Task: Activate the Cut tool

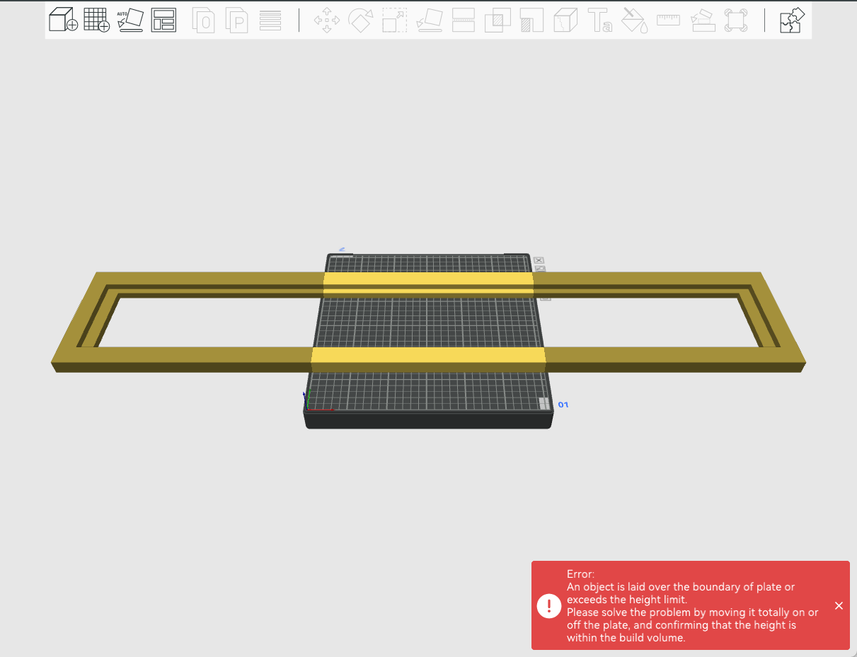Action: click(463, 21)
